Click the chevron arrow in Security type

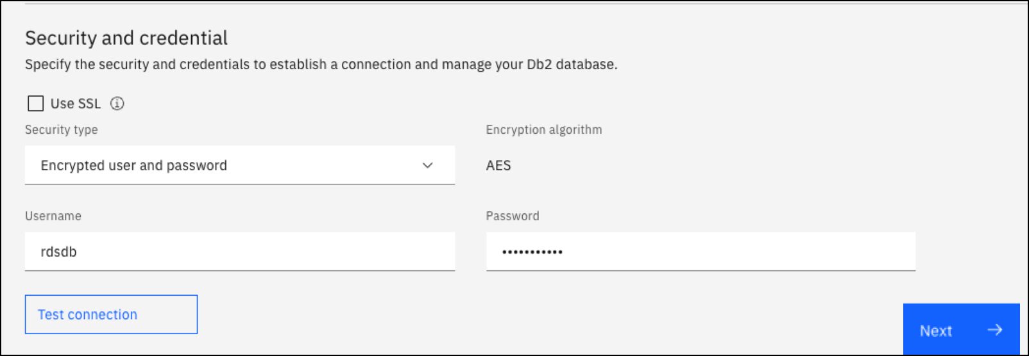[x=427, y=165]
